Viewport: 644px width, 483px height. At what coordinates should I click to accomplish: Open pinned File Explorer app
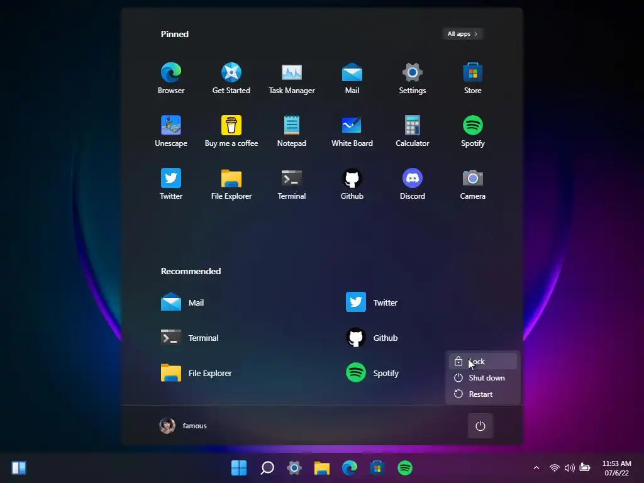(x=231, y=184)
